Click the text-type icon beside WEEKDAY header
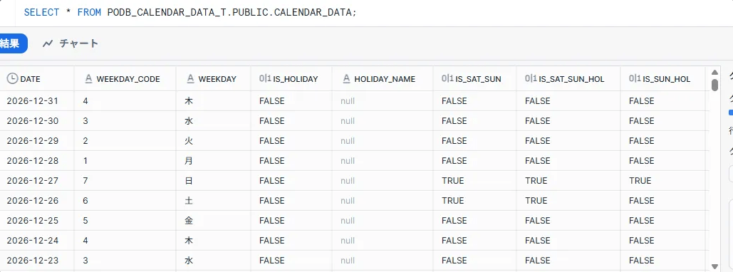This screenshot has width=733, height=272. 190,79
